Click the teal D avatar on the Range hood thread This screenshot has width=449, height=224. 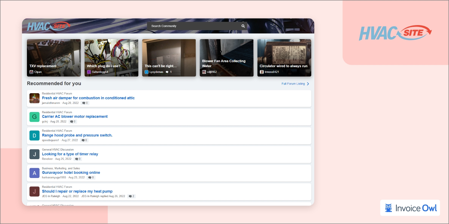click(x=34, y=135)
